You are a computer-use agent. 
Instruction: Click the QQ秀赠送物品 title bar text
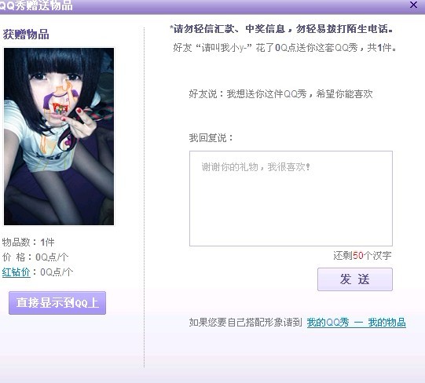36,5
